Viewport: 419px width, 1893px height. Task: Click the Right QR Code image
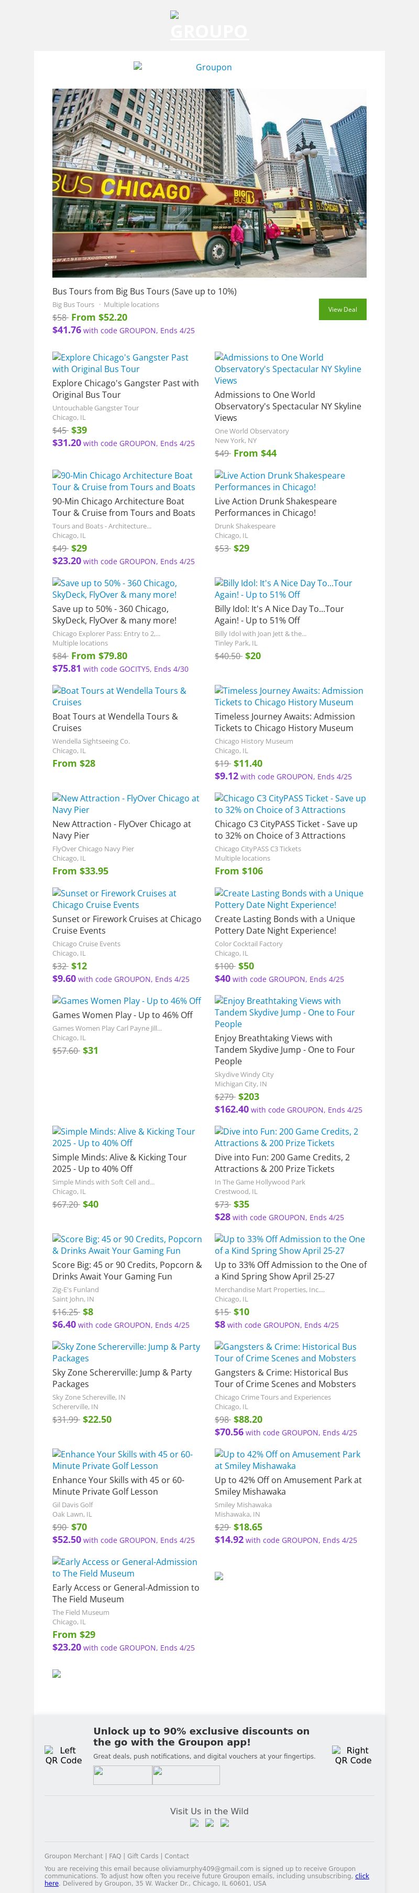coord(352,1755)
